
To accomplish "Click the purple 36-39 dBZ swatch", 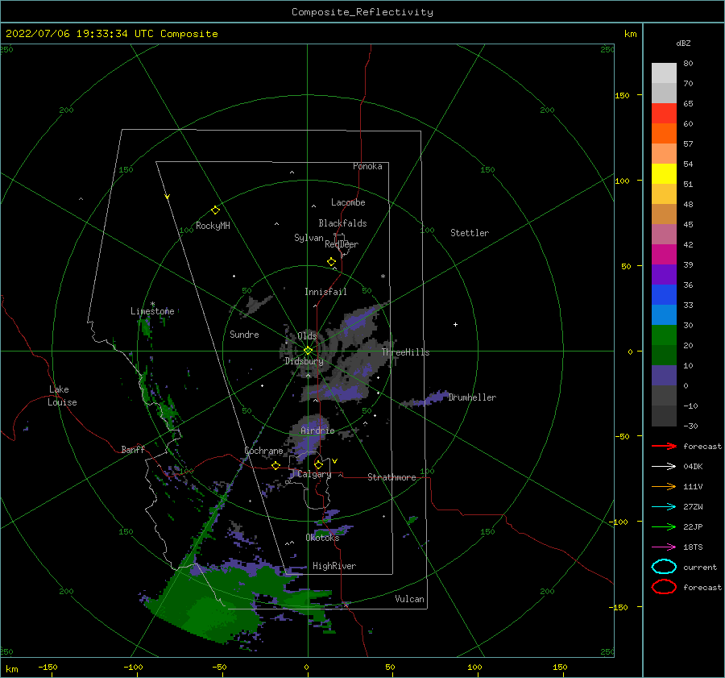I will (664, 275).
